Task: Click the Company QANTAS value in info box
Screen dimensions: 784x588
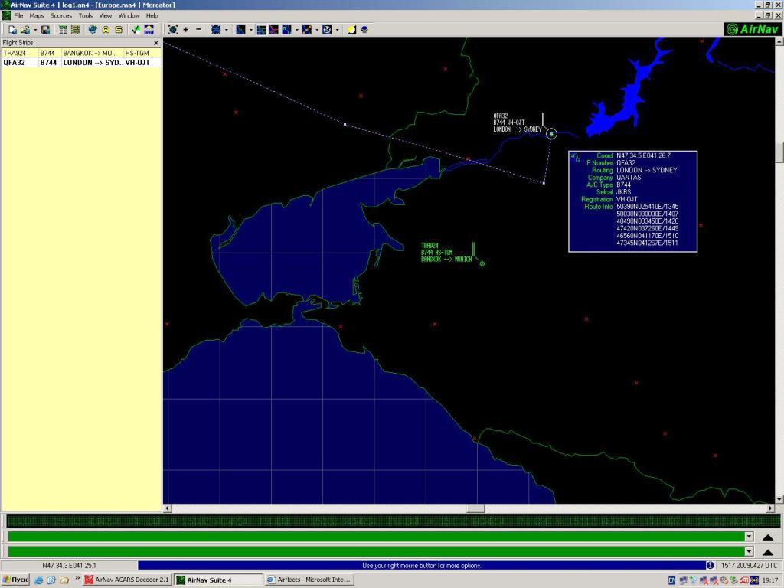Action: [629, 178]
